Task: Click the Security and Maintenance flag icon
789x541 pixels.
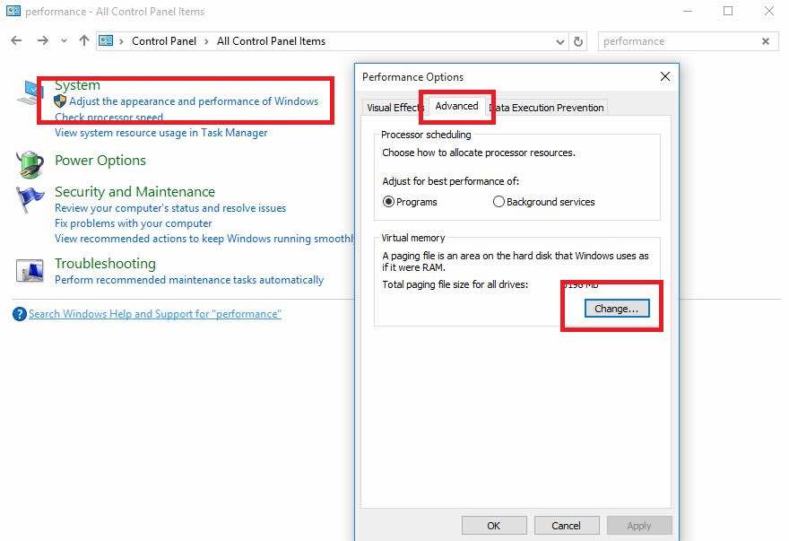Action: (x=30, y=198)
